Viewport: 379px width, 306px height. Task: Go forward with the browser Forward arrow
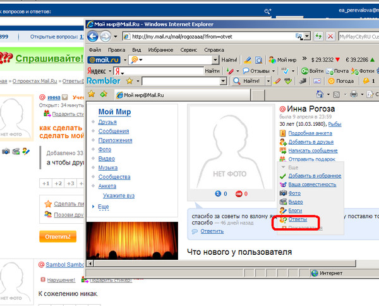point(105,37)
